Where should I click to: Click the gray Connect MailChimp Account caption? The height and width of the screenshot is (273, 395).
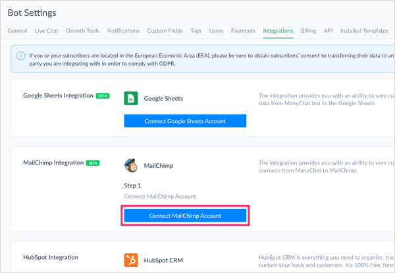[160, 196]
